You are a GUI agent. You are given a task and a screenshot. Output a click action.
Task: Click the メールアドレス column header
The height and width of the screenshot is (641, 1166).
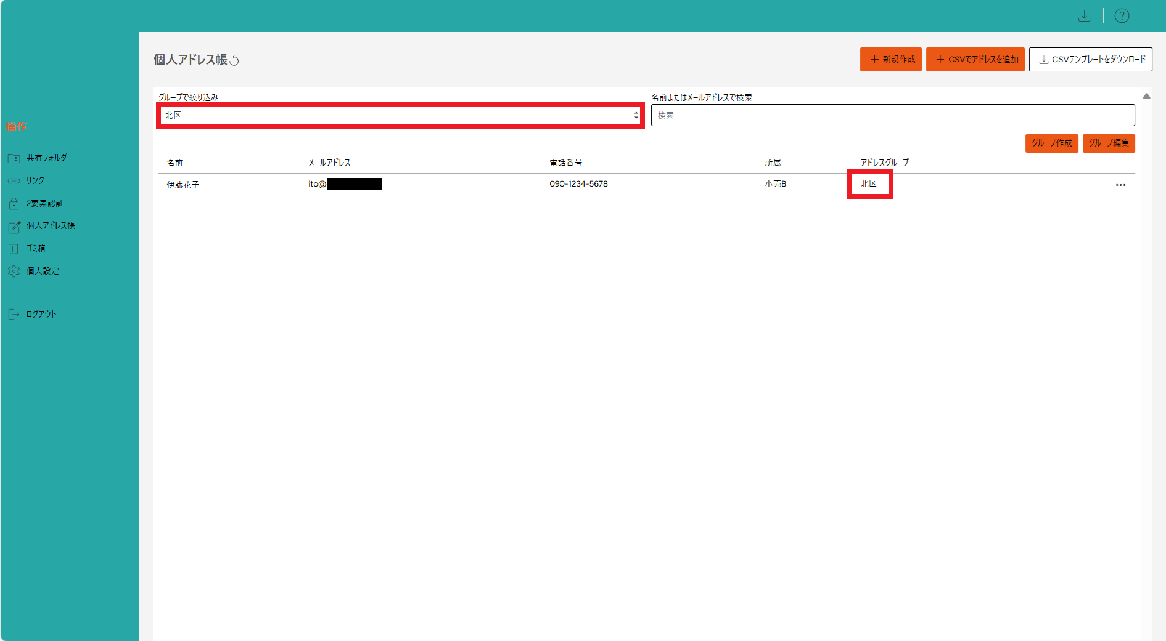(329, 163)
